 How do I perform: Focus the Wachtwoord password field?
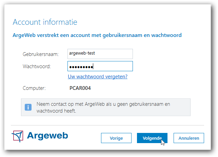[100, 66]
